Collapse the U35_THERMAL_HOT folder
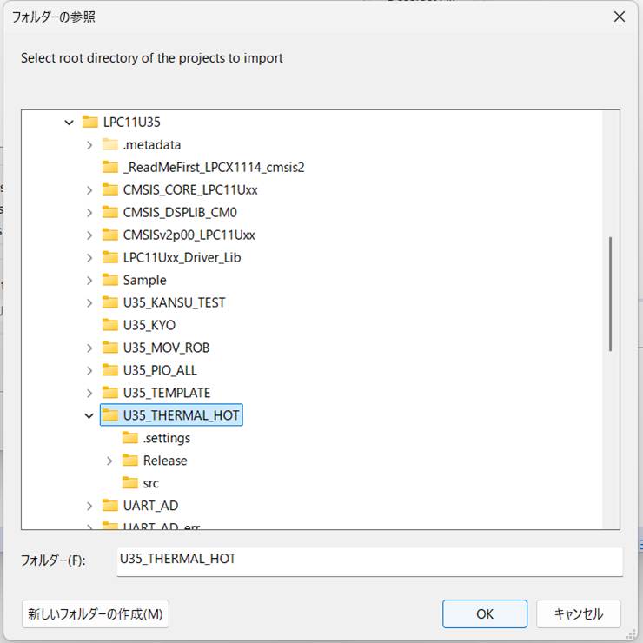 89,416
